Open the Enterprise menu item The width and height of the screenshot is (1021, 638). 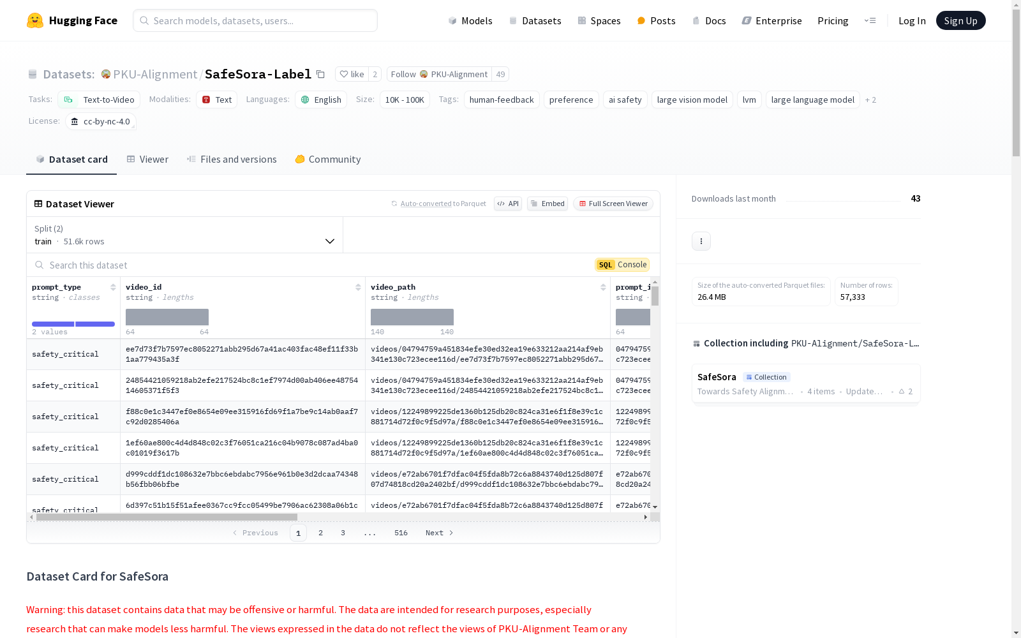(x=771, y=20)
